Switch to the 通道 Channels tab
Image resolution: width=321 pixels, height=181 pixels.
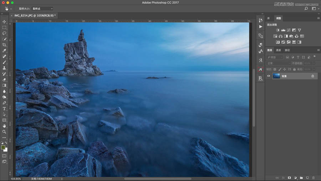(279, 50)
